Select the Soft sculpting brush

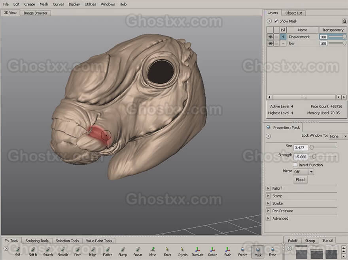17,252
